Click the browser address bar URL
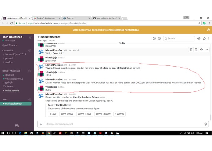The image size is (212, 151). [x=57, y=23]
